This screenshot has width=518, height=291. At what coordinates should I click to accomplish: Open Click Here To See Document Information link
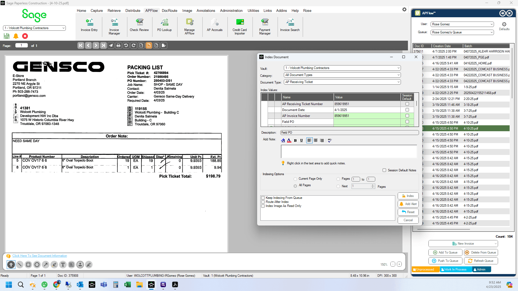click(40, 256)
